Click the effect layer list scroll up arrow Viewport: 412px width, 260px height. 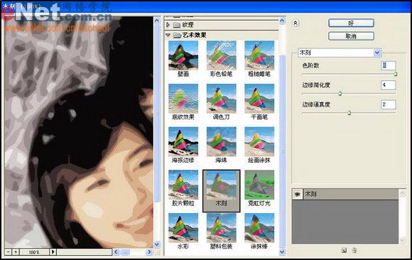click(402, 193)
